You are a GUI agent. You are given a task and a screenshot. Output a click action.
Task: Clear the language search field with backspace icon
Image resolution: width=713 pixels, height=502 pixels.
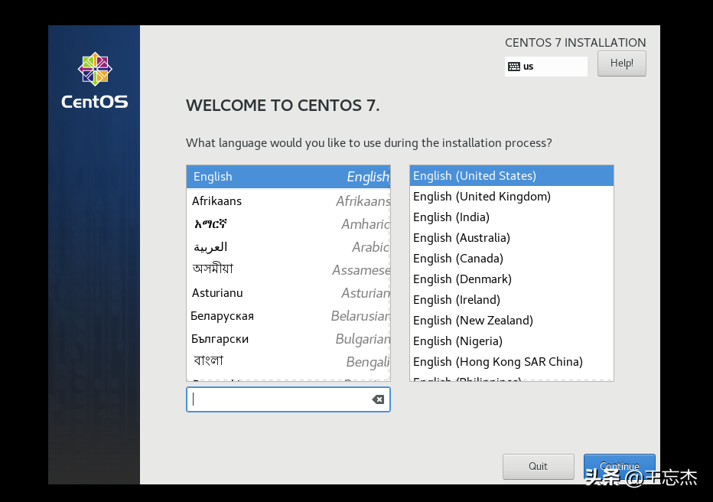tap(378, 399)
